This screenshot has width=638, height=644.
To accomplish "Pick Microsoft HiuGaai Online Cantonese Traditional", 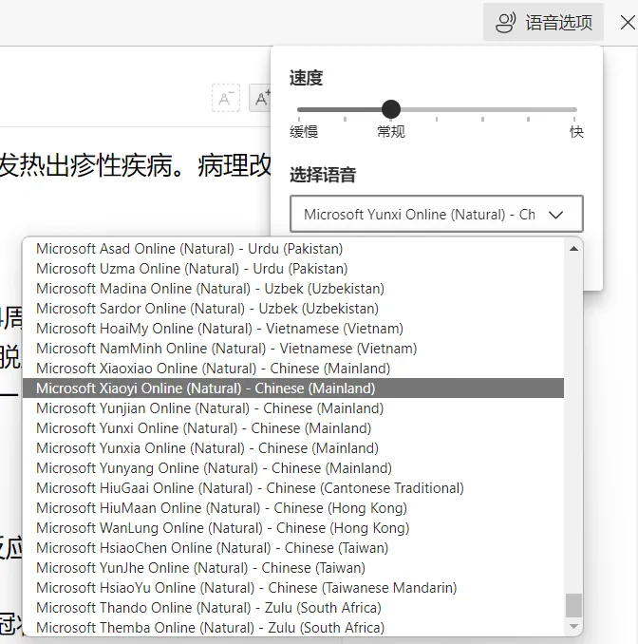I will (293, 488).
